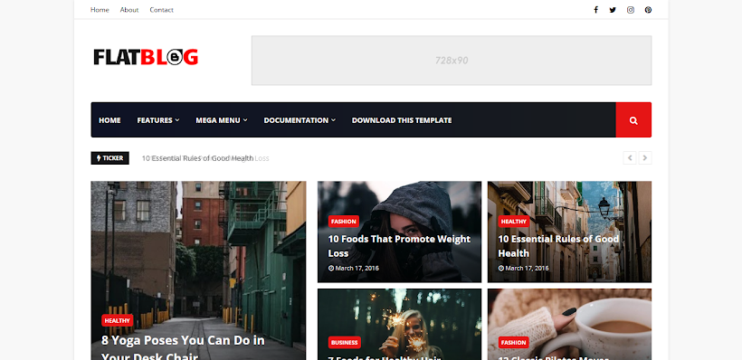Expand the Mega Menu dropdown
742x360 pixels.
pos(222,120)
